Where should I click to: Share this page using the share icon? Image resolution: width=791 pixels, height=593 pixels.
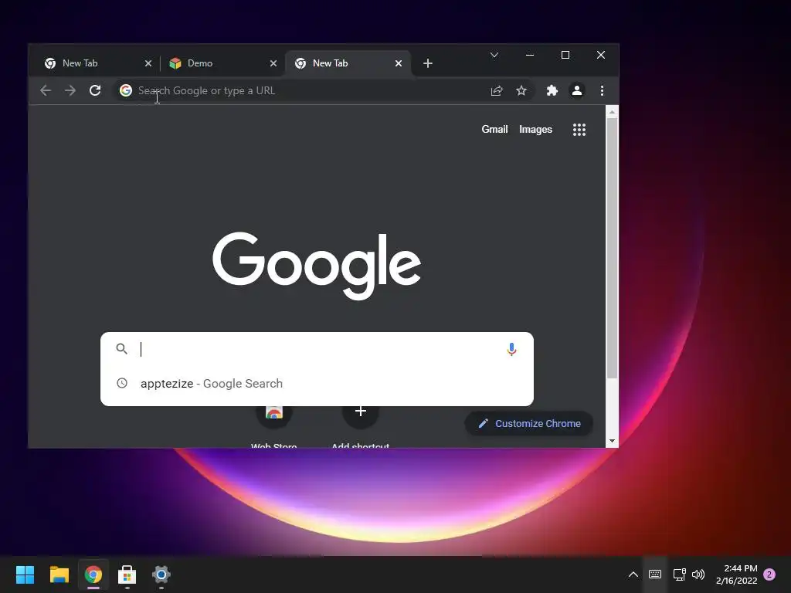coord(497,90)
